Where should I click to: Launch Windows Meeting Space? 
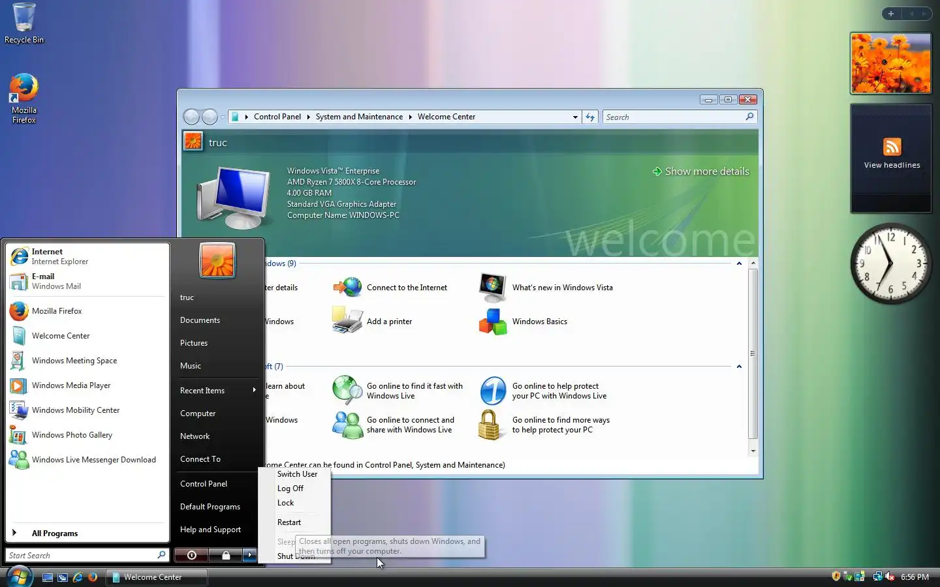click(87, 361)
